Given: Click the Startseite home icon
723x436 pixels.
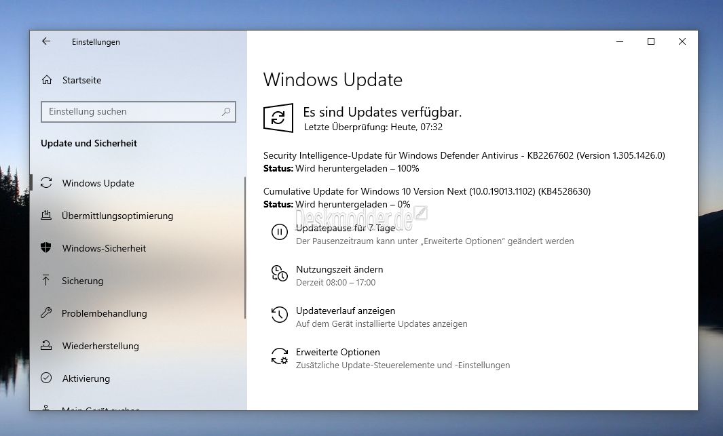Looking at the screenshot, I should [47, 79].
